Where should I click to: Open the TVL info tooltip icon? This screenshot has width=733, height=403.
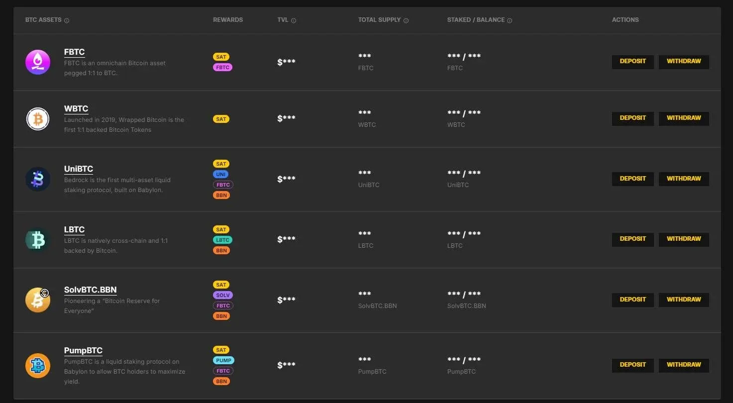294,20
